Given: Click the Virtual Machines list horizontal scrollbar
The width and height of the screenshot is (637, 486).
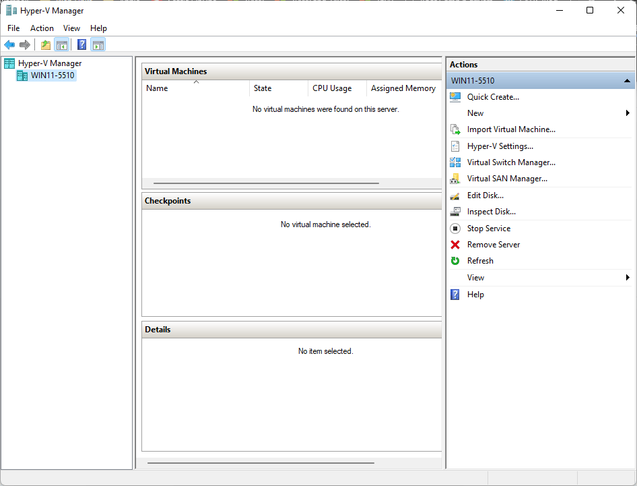Looking at the screenshot, I should click(266, 183).
